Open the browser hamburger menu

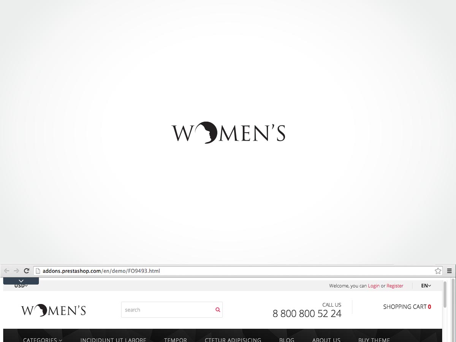click(450, 271)
